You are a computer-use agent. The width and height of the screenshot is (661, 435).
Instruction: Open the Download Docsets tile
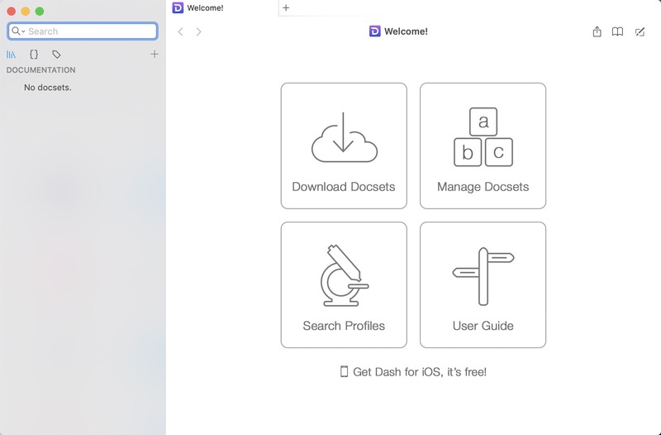(344, 146)
